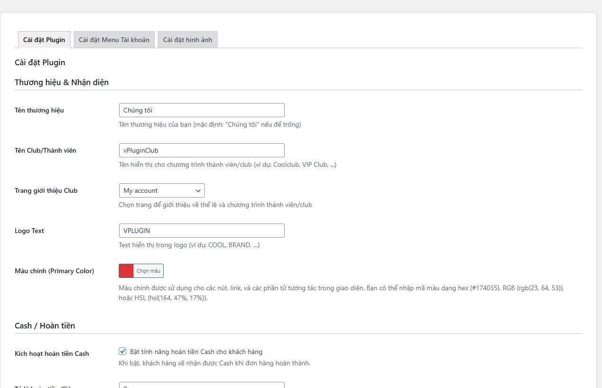Click the club name input containing "vPluginClub"
Screen dimensions: 602x388
[201, 150]
